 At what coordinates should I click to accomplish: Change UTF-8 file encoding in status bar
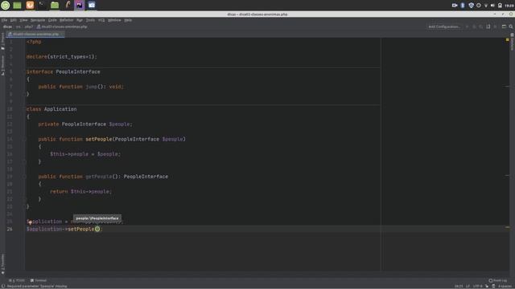(x=477, y=286)
